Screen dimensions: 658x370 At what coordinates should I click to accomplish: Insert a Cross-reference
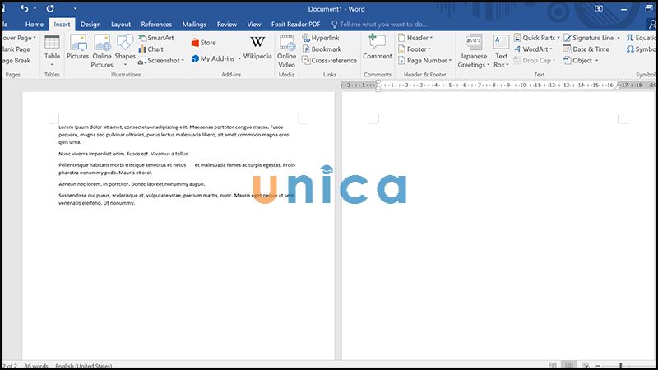[330, 60]
